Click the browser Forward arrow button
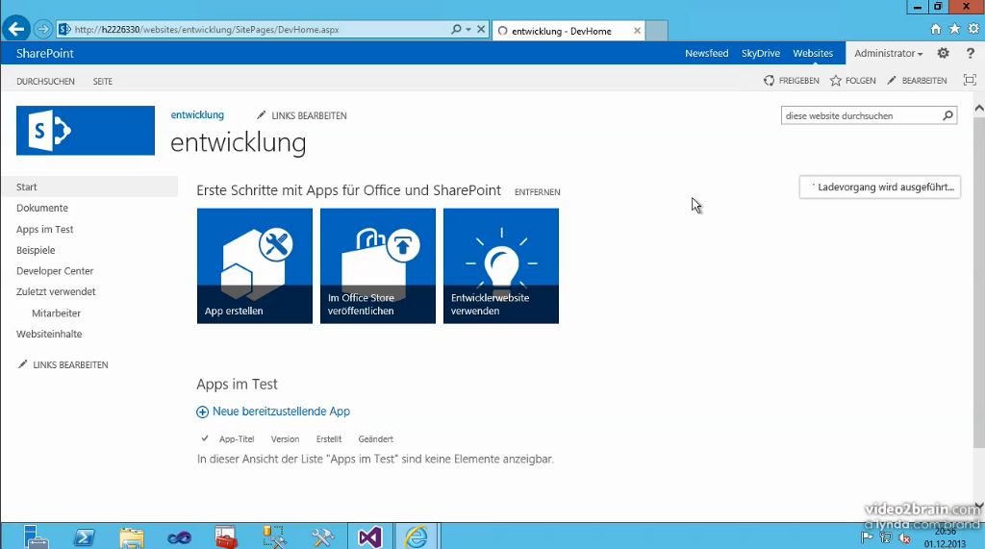The image size is (985, 549). point(42,29)
